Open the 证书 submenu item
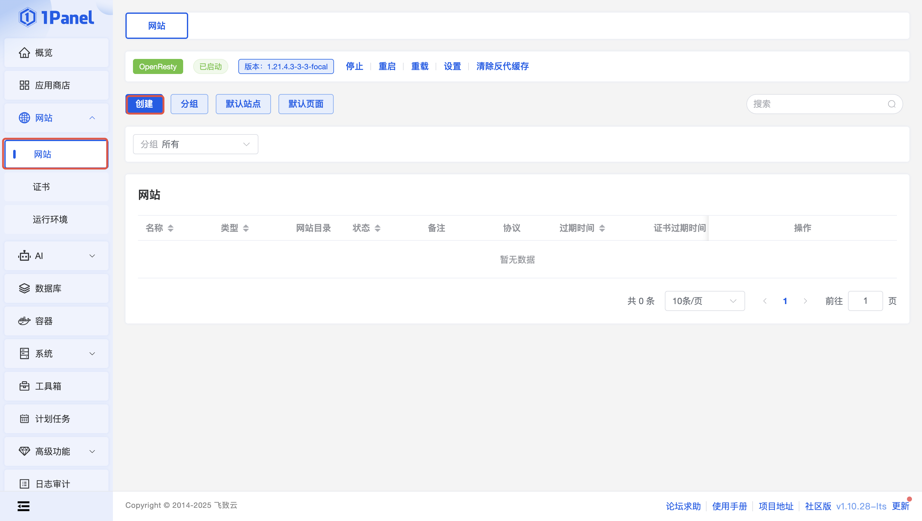The width and height of the screenshot is (922, 521). click(56, 187)
